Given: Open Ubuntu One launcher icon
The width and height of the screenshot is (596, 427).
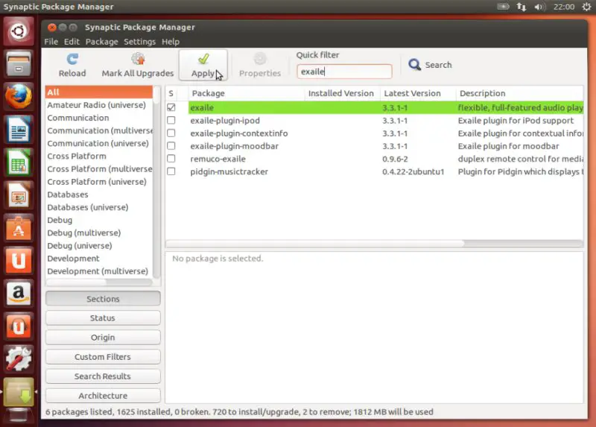Looking at the screenshot, I should point(18,261).
